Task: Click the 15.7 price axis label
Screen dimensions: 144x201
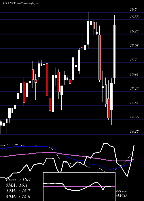Action: click(x=133, y=60)
